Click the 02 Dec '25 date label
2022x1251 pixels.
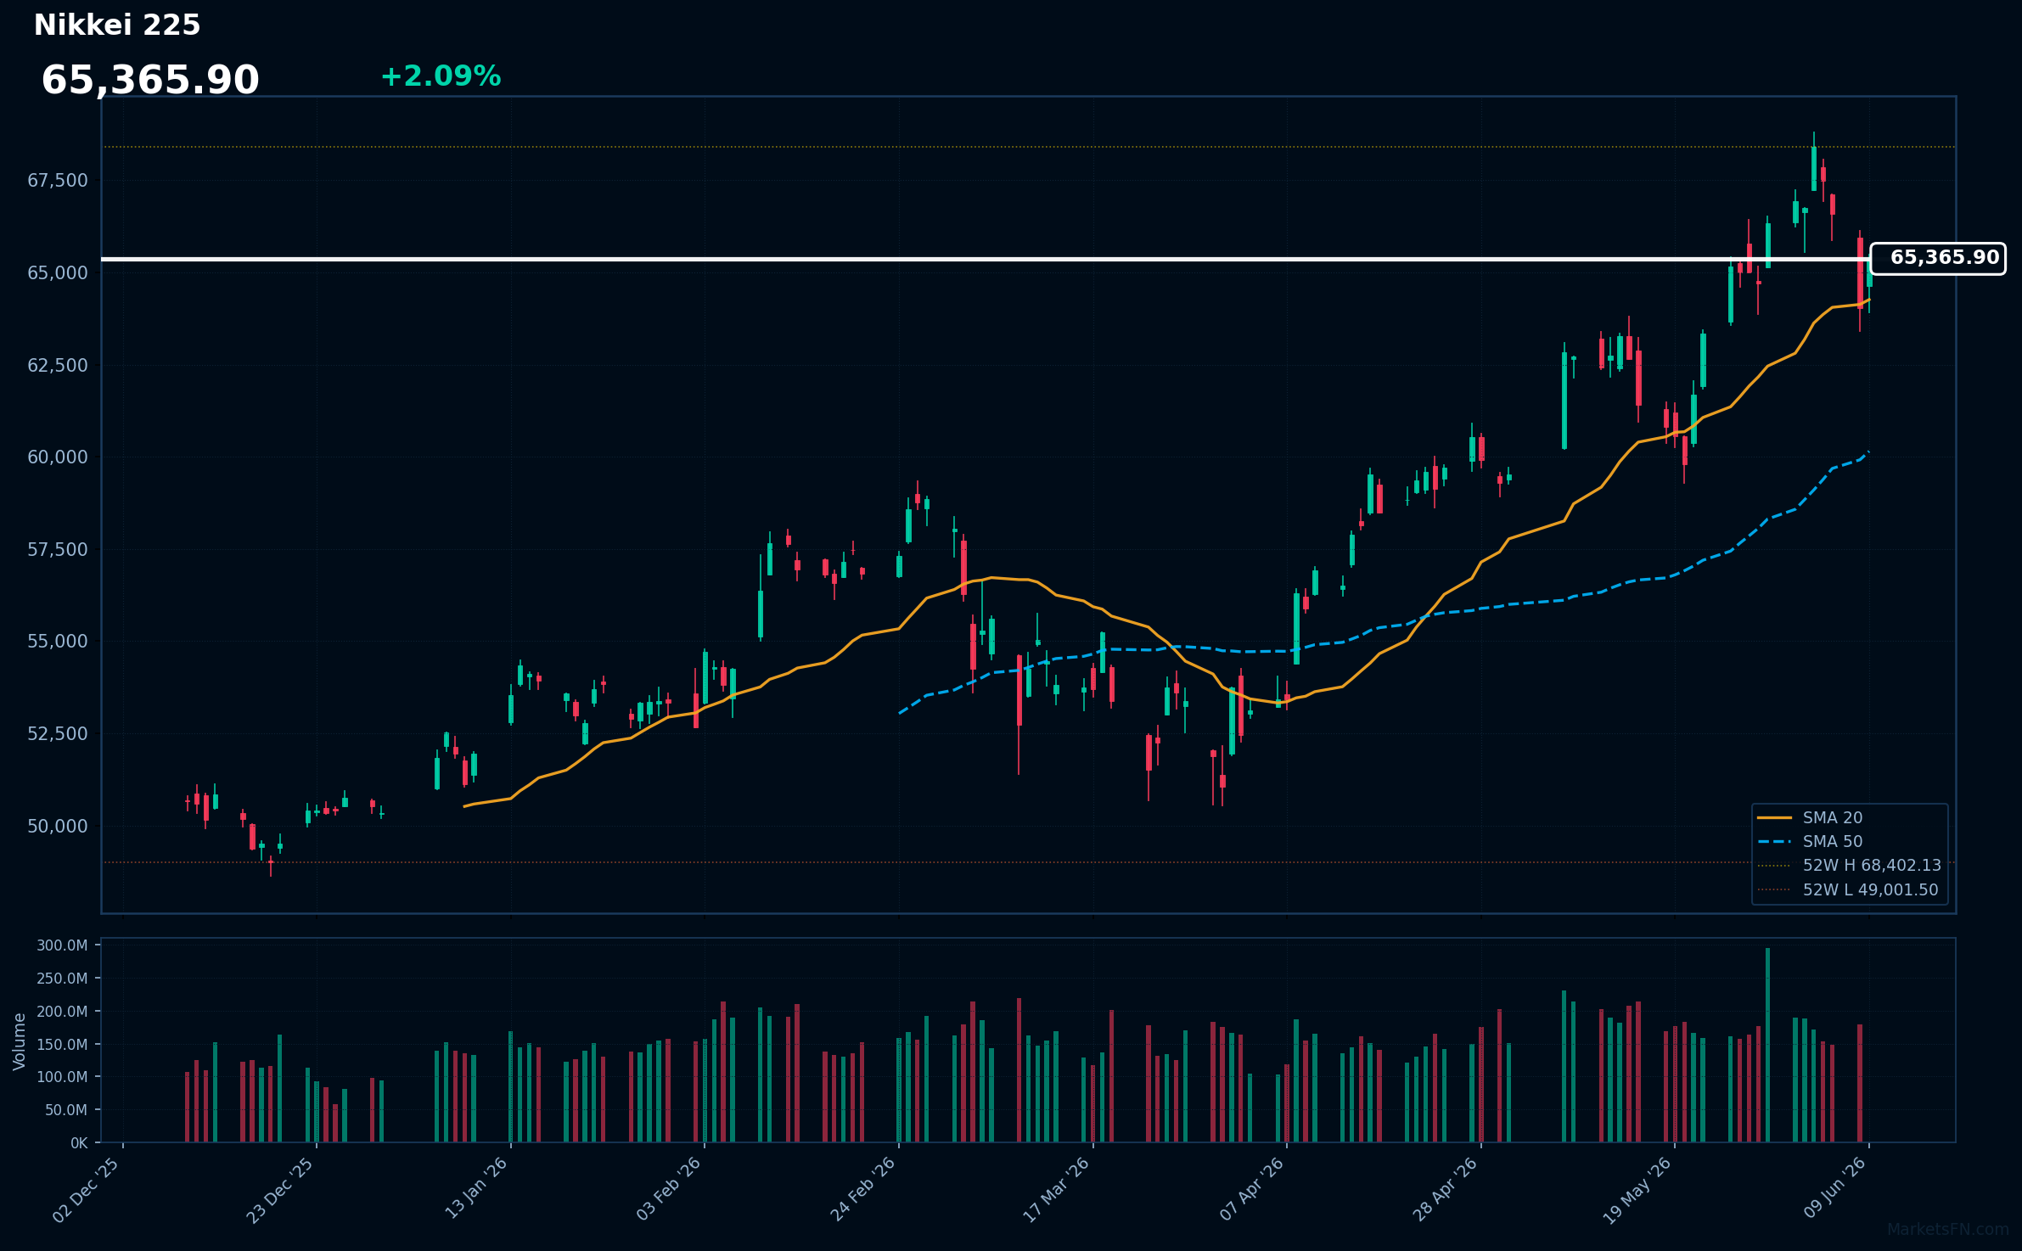coord(87,1190)
